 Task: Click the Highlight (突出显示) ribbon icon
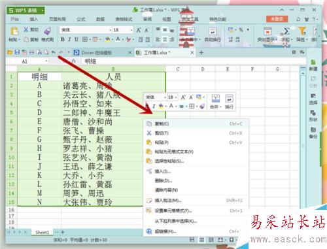[267, 31]
